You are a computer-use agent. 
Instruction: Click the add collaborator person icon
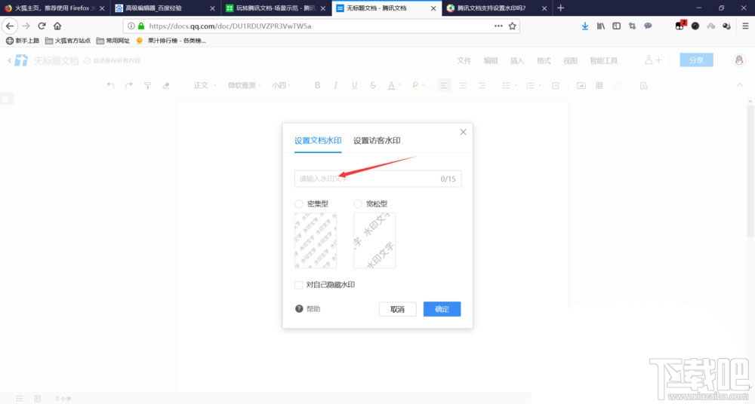click(x=653, y=60)
